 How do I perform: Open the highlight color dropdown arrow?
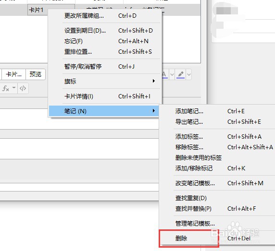point(189,74)
